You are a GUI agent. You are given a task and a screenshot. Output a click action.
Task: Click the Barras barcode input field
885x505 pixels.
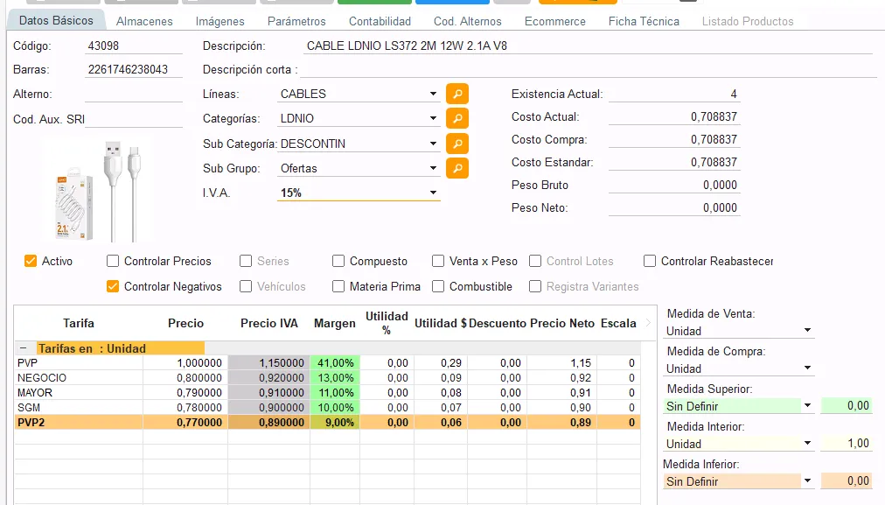[x=133, y=70]
